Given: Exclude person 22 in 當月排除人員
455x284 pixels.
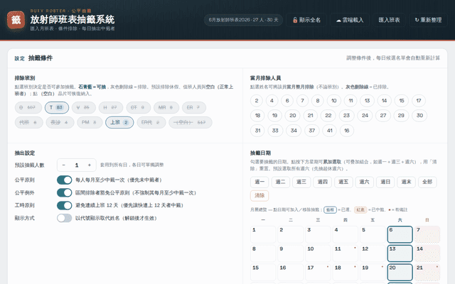Looking at the screenshot, I should (328, 115).
